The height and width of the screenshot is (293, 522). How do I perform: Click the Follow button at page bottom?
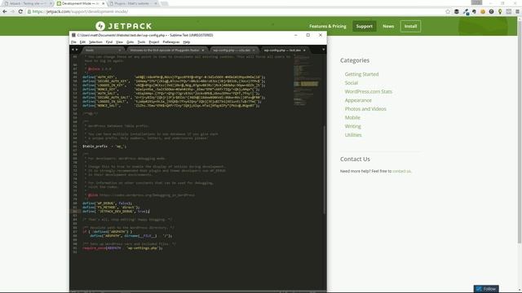pos(486,289)
